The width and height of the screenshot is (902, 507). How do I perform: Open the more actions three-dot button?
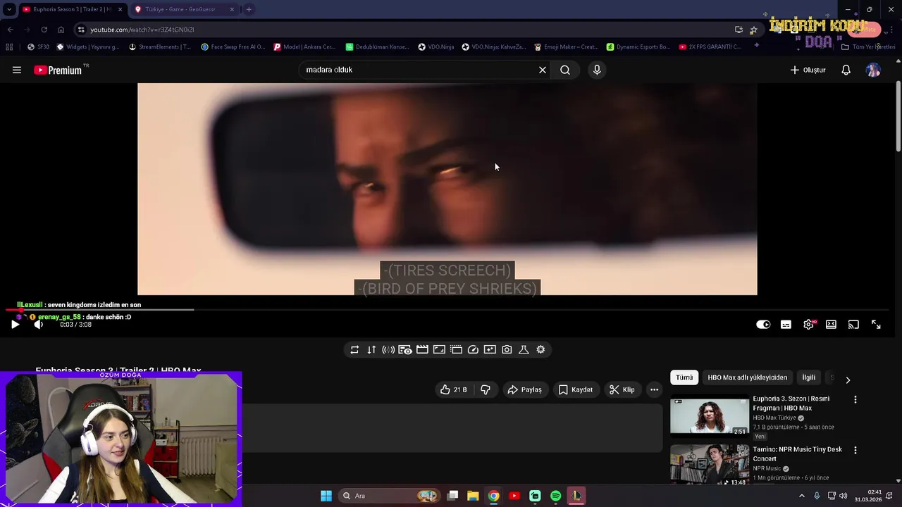[x=654, y=389]
